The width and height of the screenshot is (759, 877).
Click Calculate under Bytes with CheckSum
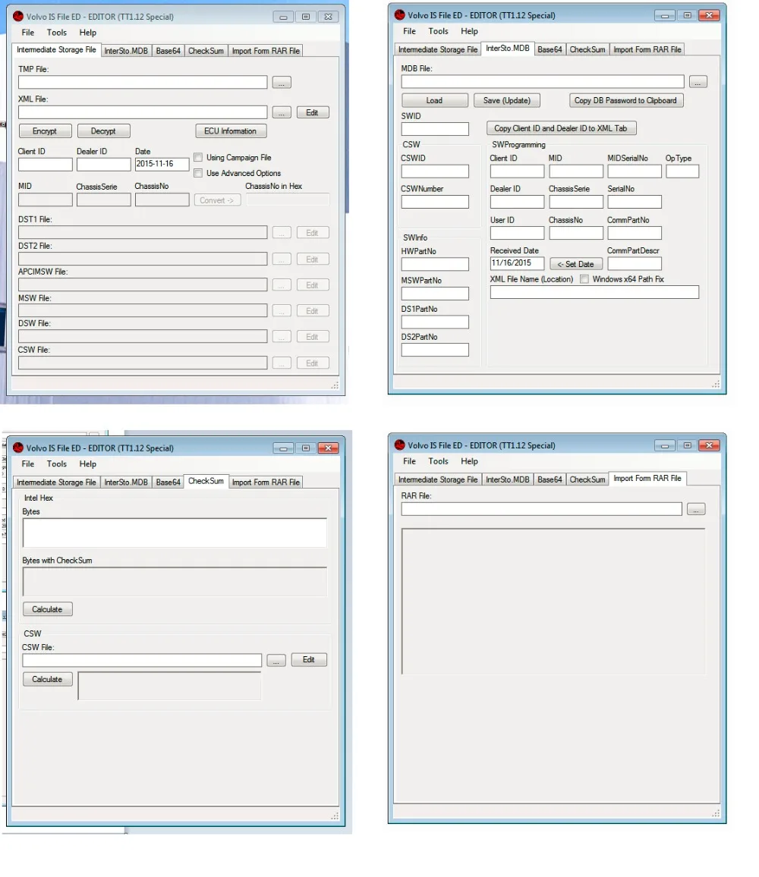pos(48,609)
